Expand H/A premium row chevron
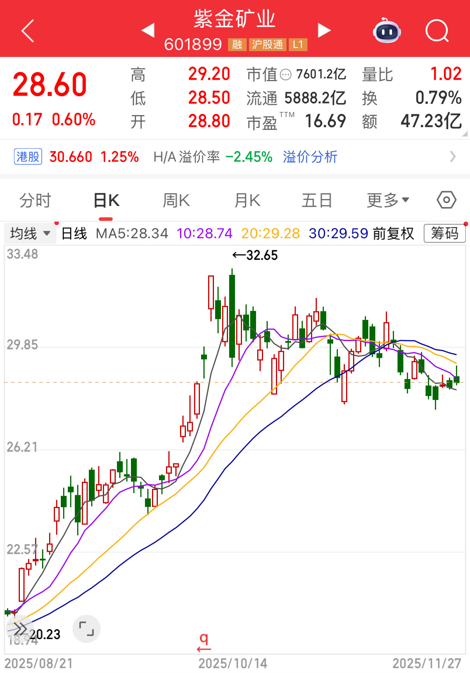The height and width of the screenshot is (673, 470). tap(453, 157)
